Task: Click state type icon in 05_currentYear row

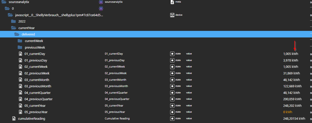Action: [172, 106]
